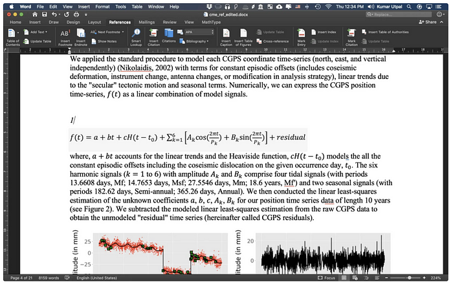The image size is (453, 286).
Task: Click the 8159 words count in the status bar
Action: coord(49,278)
